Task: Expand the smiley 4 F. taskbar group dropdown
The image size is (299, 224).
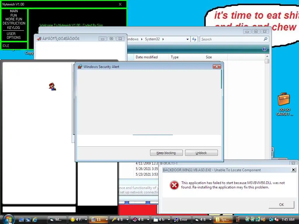Action: click(x=86, y=220)
